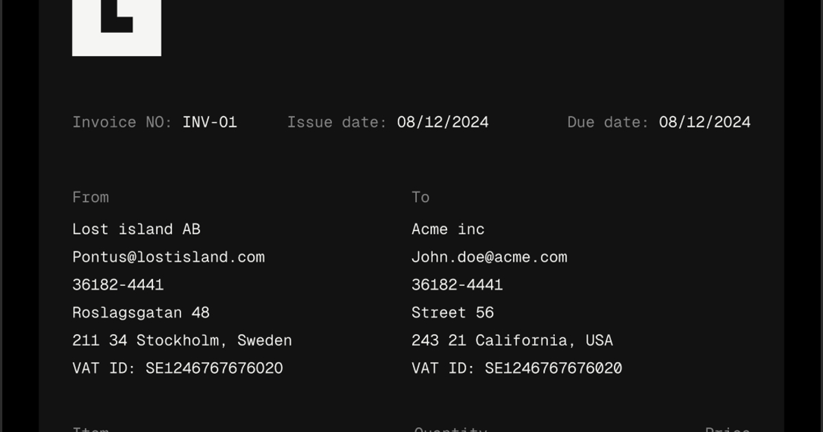Screen dimensions: 823x432
Task: Click the Issue date label
Action: pos(337,122)
